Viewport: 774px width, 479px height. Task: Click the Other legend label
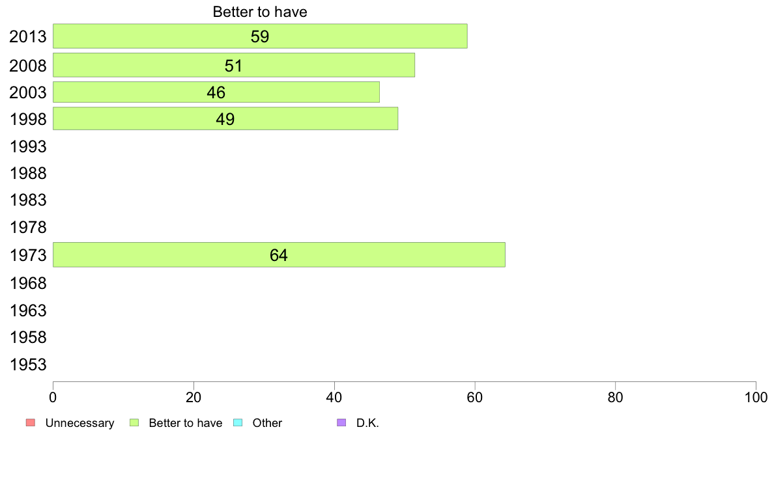(267, 423)
